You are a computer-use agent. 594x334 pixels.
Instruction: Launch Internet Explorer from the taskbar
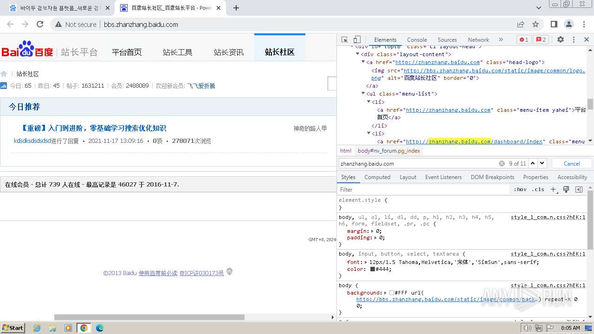(37, 328)
